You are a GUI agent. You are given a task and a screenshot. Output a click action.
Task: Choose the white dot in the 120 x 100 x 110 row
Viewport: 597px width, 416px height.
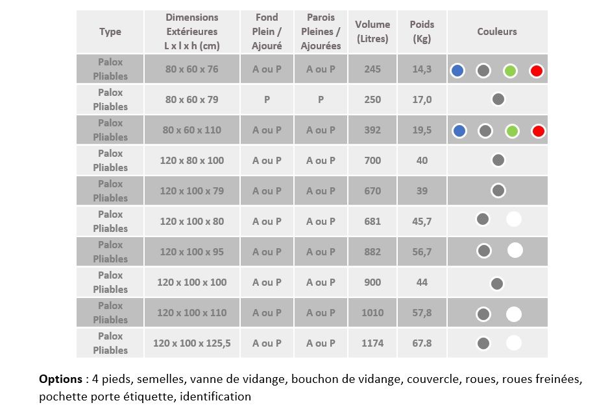point(513,314)
